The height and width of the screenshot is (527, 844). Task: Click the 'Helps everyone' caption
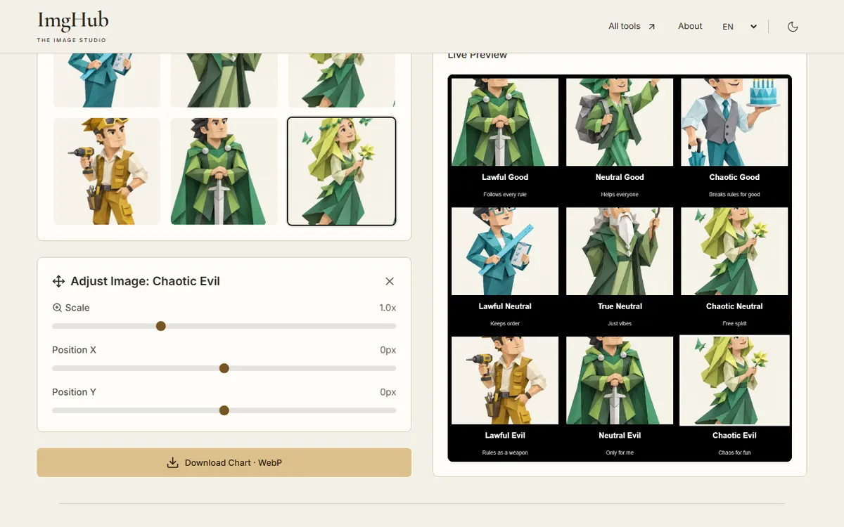(x=620, y=195)
